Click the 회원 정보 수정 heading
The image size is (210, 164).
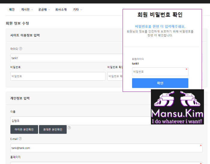tap(17, 23)
